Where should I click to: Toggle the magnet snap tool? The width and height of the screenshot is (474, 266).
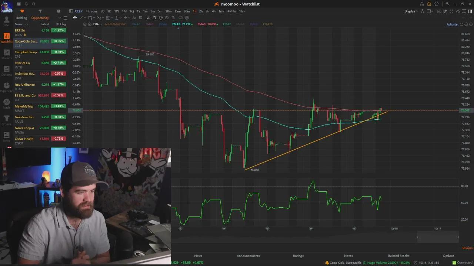[x=154, y=18]
